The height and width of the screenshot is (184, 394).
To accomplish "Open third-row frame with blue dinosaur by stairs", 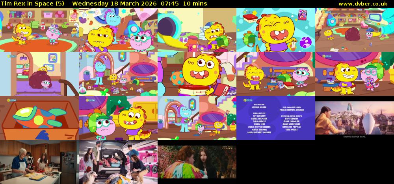I will (197, 118).
